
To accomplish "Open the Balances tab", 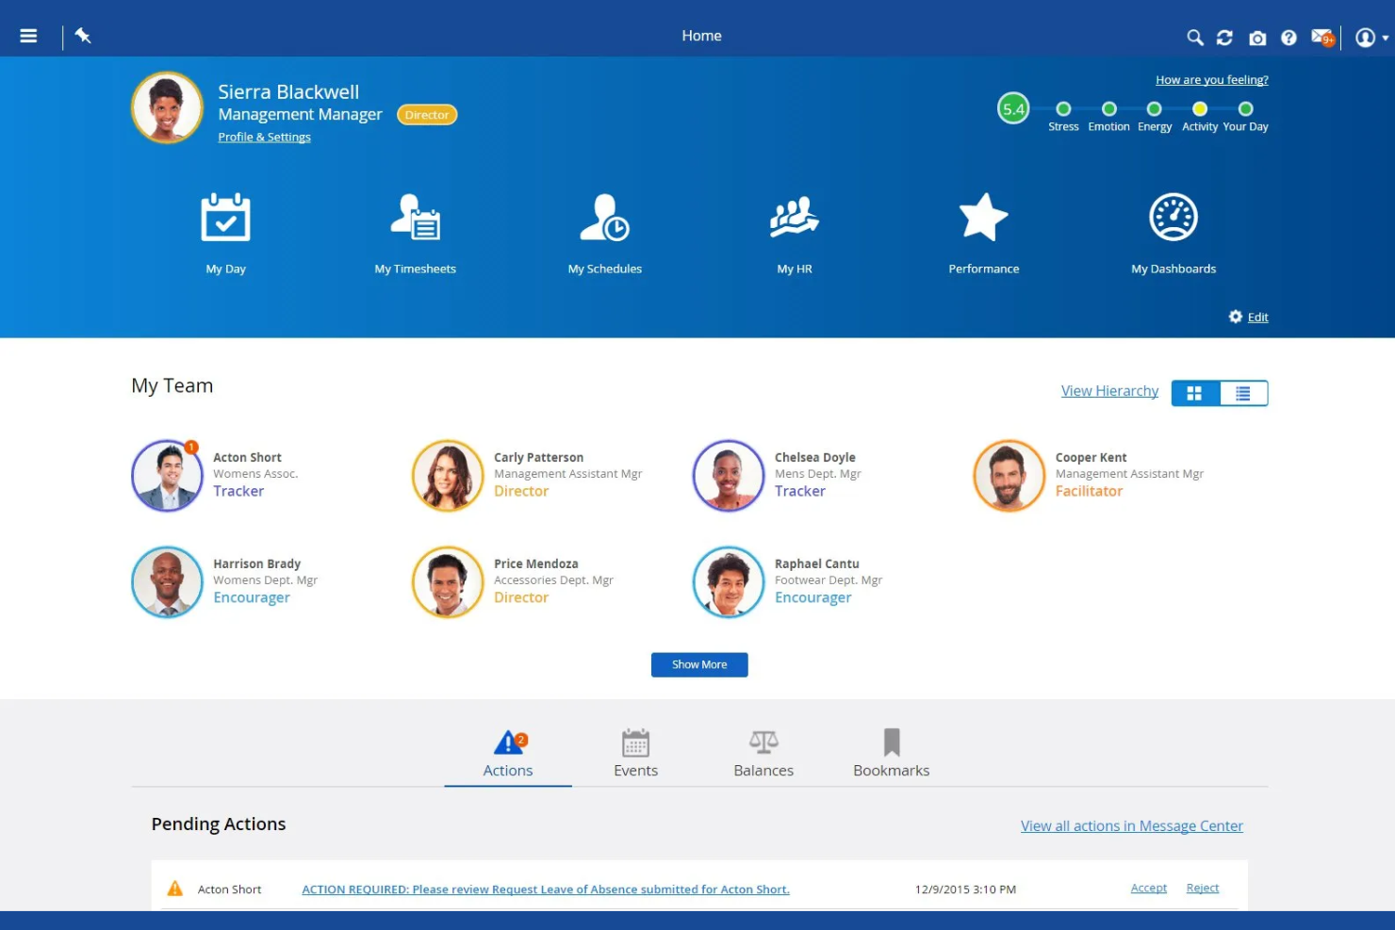I will coord(763,751).
